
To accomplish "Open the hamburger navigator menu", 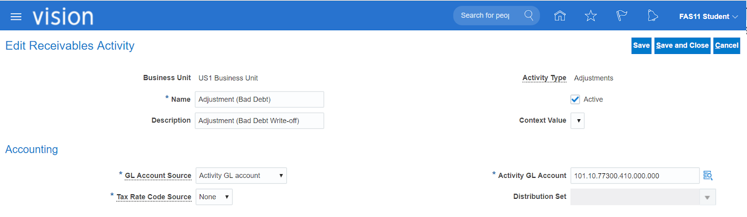I will click(x=16, y=17).
